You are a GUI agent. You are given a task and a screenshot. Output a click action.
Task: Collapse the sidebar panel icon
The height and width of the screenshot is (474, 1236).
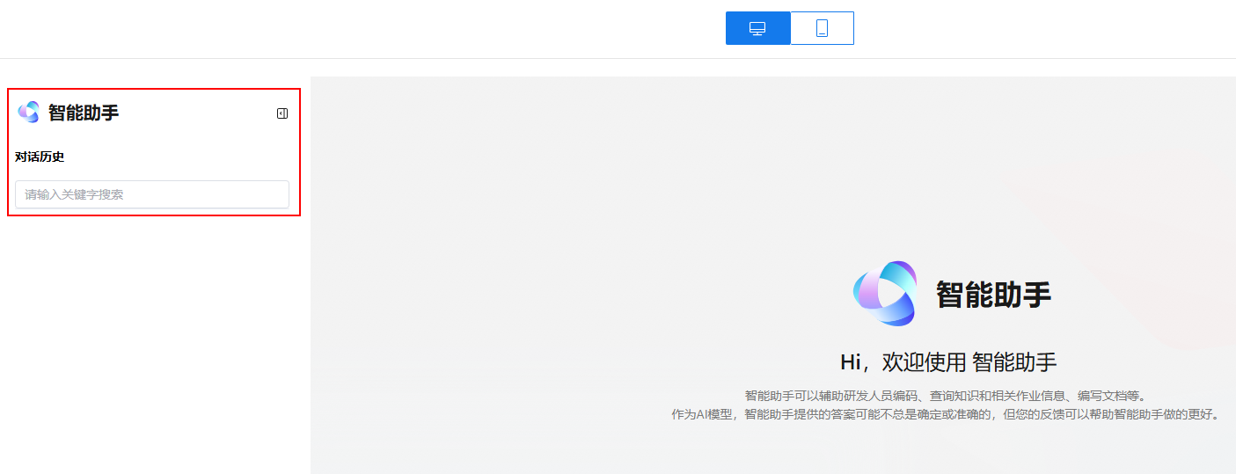pyautogui.click(x=282, y=113)
